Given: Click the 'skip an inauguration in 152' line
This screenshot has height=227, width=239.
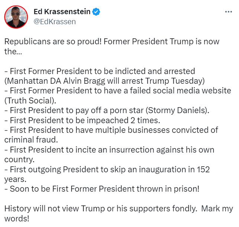Looking at the screenshot, I should [x=107, y=169].
